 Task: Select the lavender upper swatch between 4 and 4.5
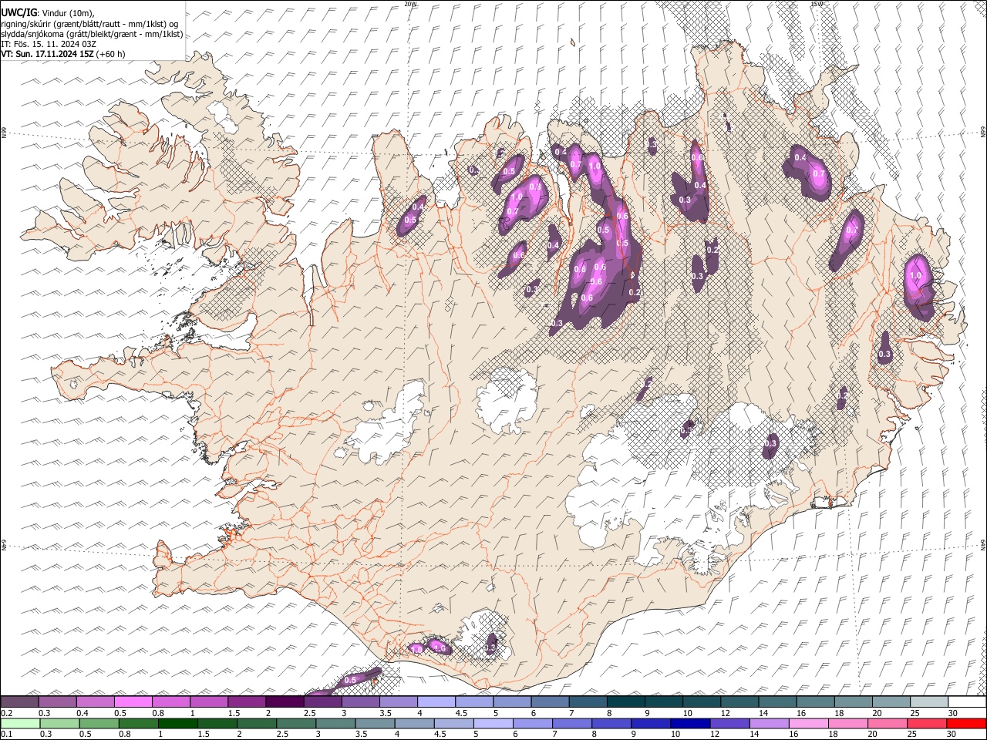point(436,702)
